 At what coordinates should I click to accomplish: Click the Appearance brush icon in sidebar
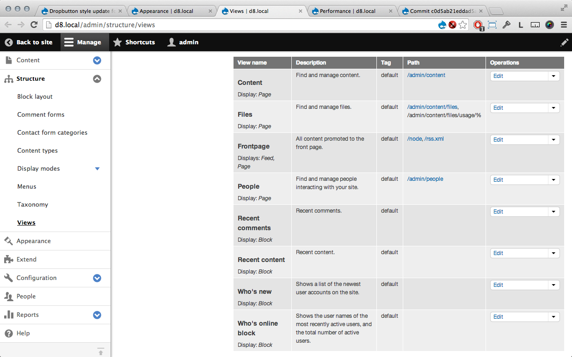pyautogui.click(x=8, y=241)
